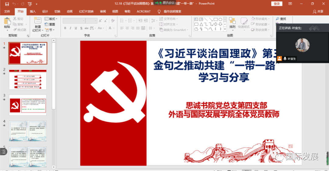Switch to the Animations (动画) tab
Screen dimensions: 329x171
tap(70, 12)
